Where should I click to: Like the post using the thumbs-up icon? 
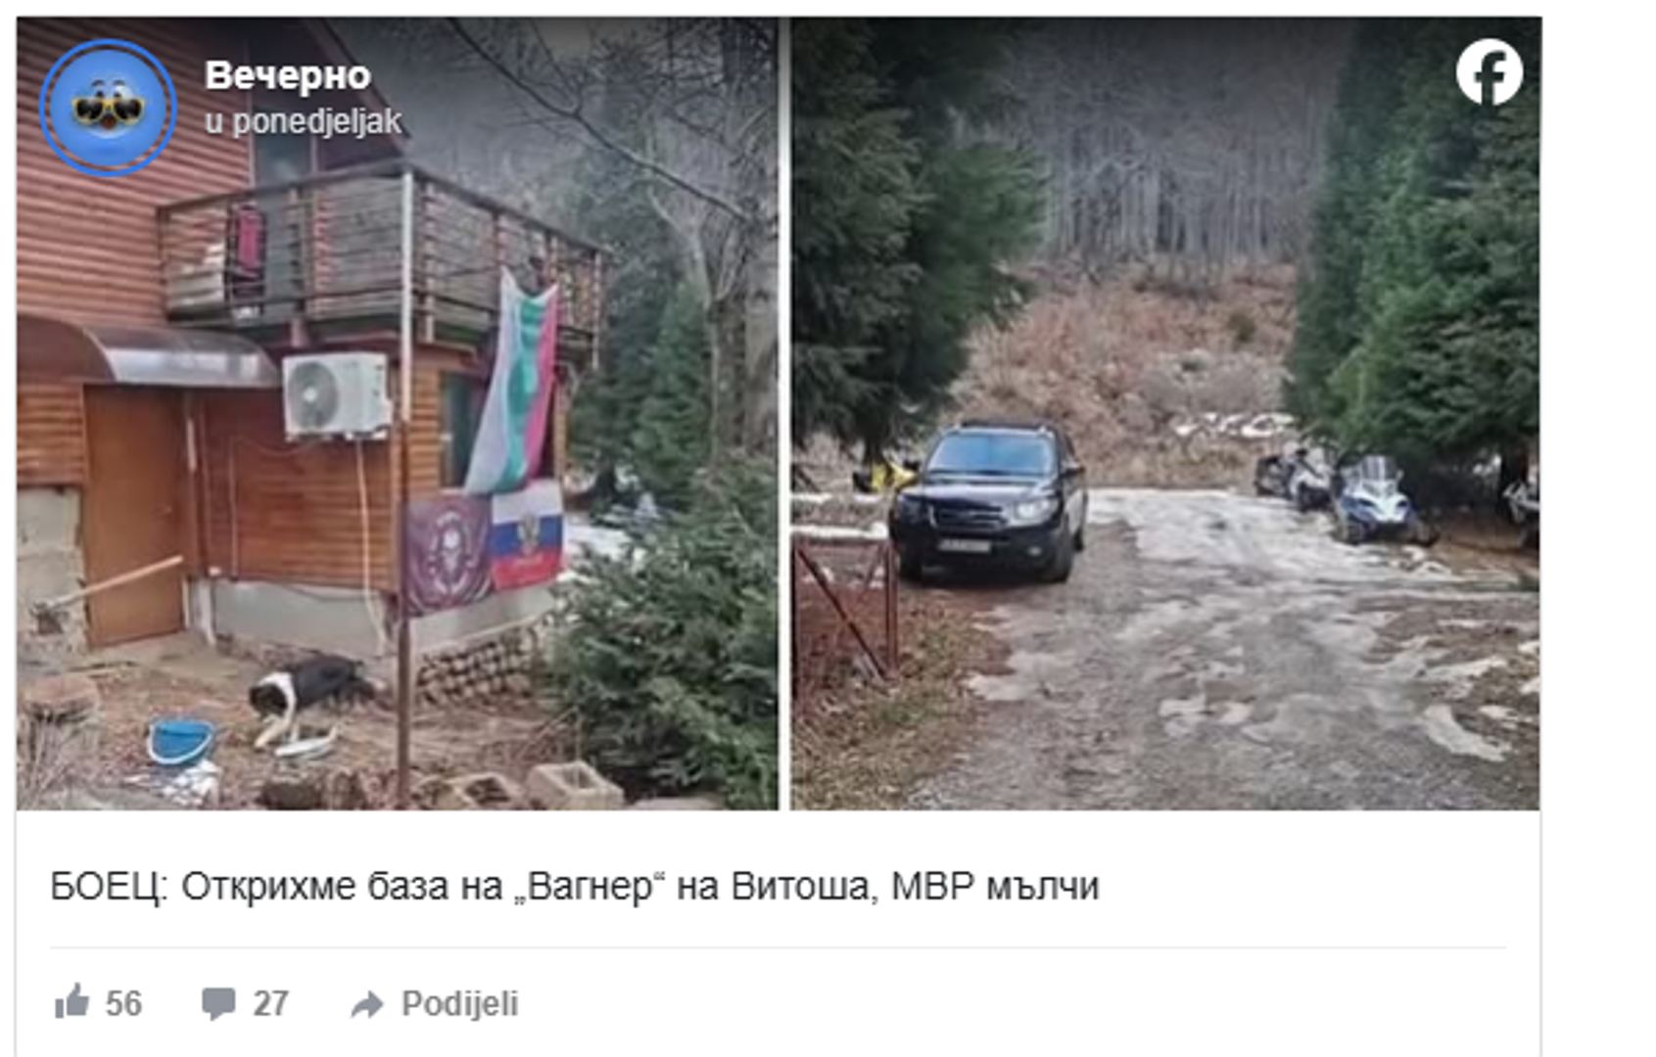[72, 1002]
